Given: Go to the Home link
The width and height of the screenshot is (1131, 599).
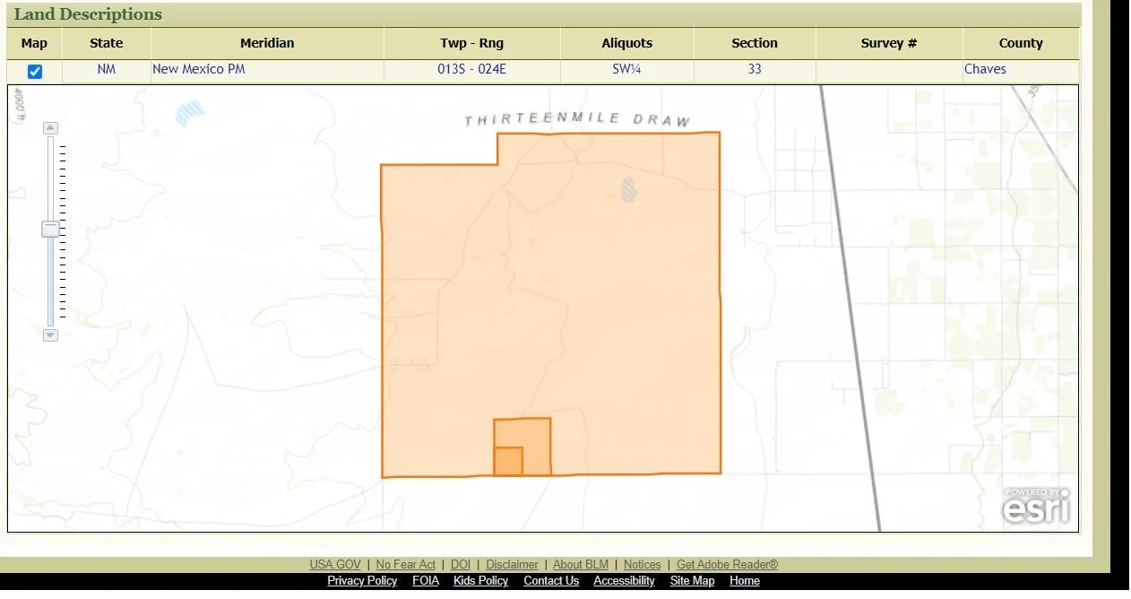Looking at the screenshot, I should click(745, 580).
